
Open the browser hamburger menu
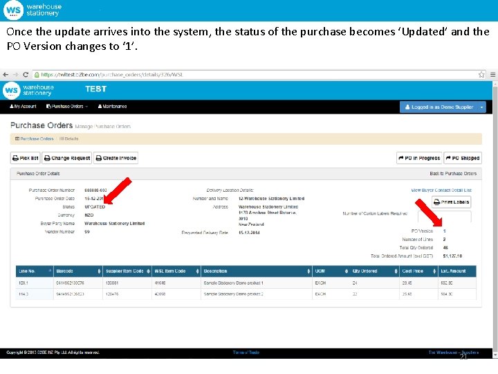tap(492, 75)
